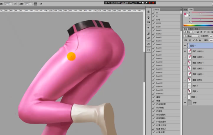Show layer 图层 2 拷贝 5 visibility box
Image resolution: width=213 pixels, height=135 pixels.
(x=185, y=57)
